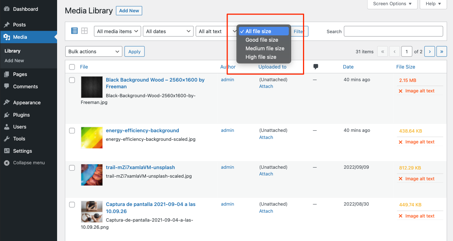Viewport: 453px width, 241px height.
Task: Sort by Author column header
Action: (228, 67)
